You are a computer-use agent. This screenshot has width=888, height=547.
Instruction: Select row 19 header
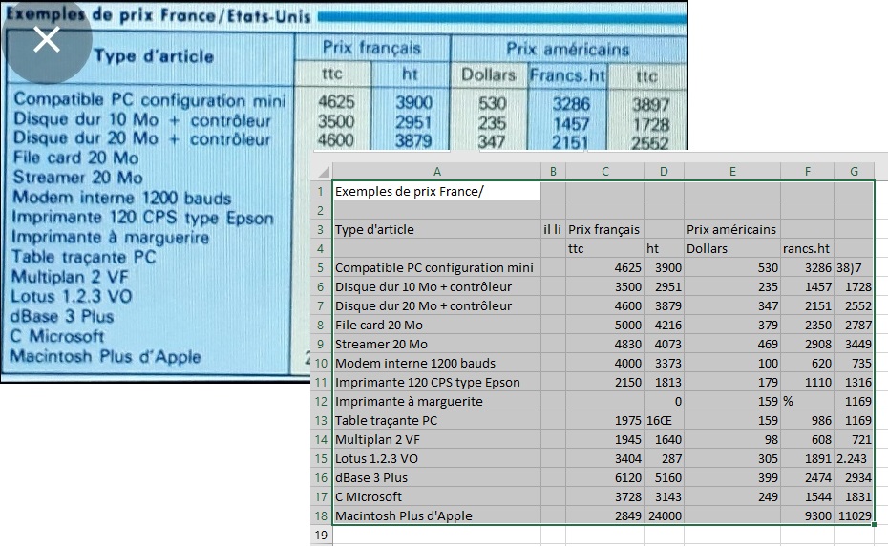(x=321, y=536)
